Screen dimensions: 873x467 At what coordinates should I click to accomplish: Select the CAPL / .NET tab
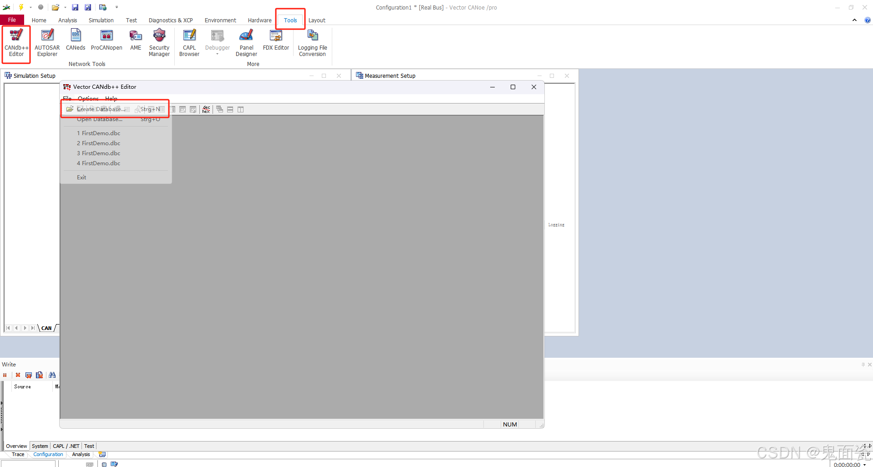(x=66, y=446)
